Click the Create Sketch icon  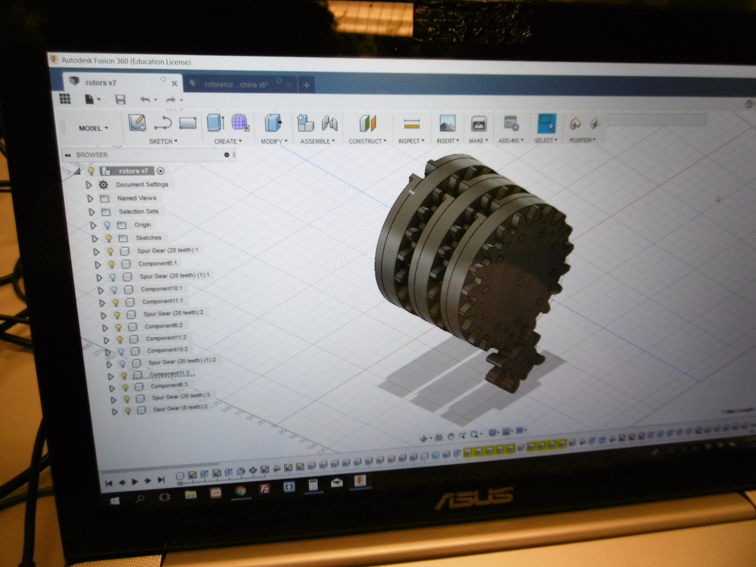137,123
